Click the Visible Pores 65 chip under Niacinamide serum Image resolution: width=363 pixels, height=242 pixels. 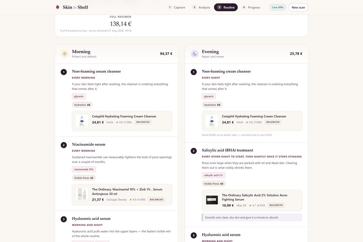(x=84, y=178)
